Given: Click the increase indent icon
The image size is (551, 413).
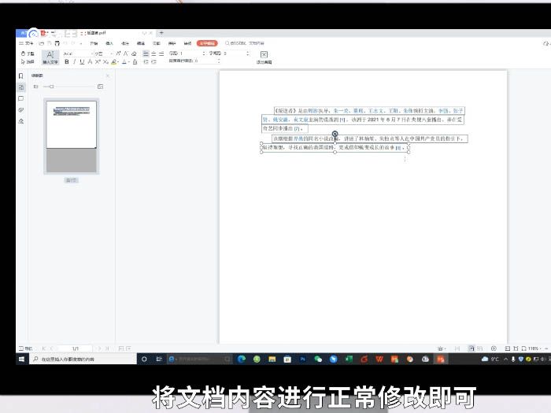Looking at the screenshot, I should click(153, 62).
